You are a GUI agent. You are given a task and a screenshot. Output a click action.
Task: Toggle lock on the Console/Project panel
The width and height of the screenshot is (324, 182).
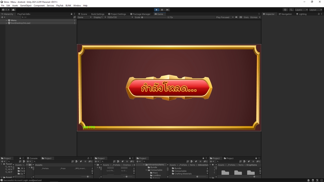point(88,158)
